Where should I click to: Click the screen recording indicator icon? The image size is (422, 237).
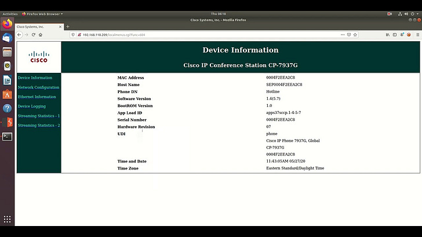point(390,14)
